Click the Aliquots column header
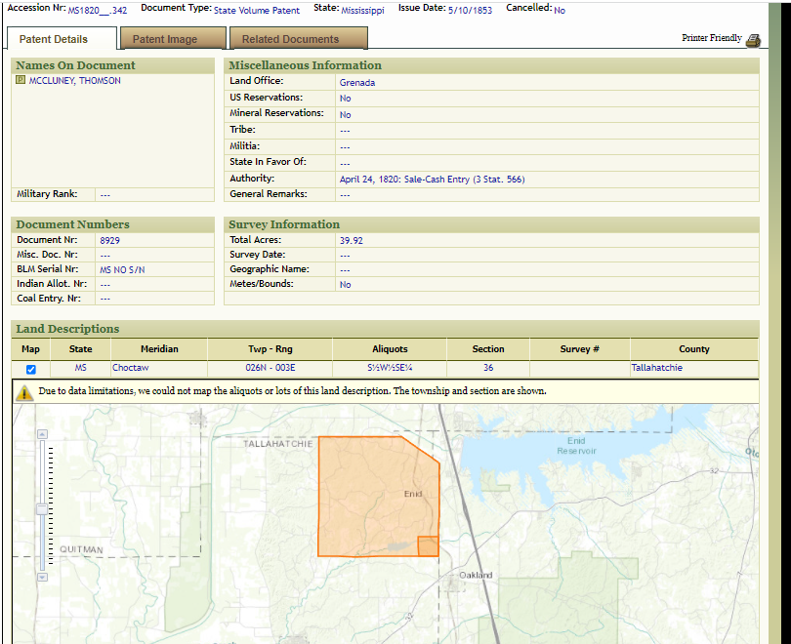791x644 pixels. 390,348
